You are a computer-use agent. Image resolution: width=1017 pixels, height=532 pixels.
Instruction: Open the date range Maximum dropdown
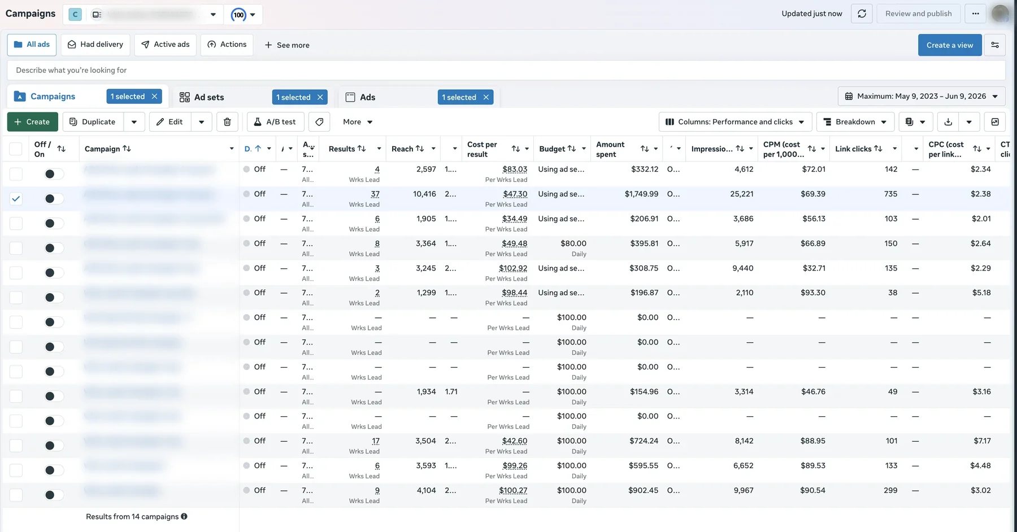coord(922,97)
